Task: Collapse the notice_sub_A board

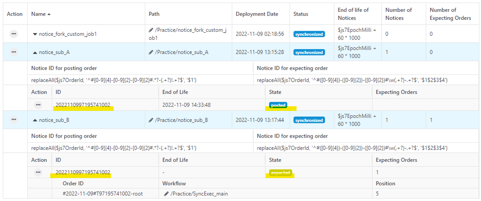Action: tap(35, 52)
